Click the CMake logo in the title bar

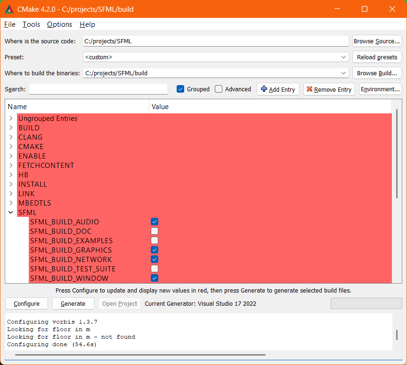pos(9,9)
